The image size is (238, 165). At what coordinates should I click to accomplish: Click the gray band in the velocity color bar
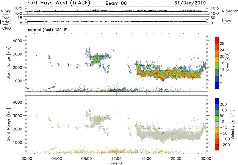(x=217, y=124)
